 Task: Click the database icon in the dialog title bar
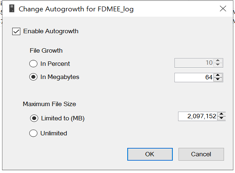pos(12,9)
